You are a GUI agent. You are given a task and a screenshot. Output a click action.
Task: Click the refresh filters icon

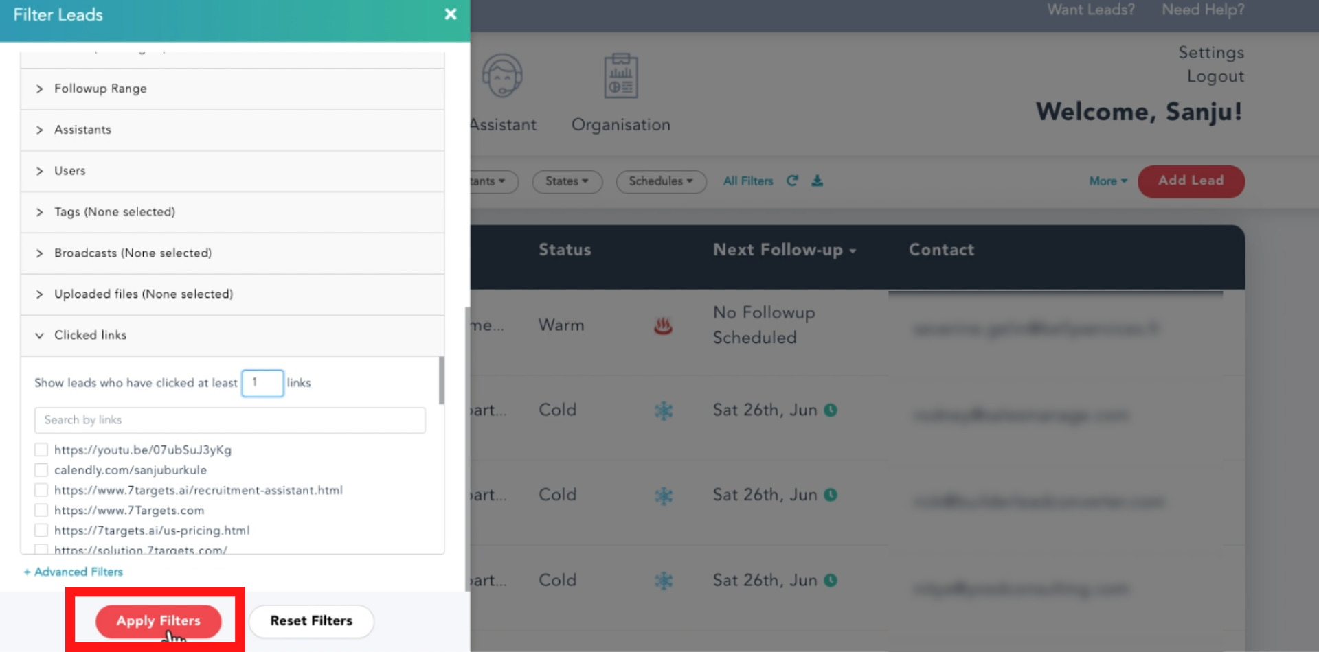point(792,181)
